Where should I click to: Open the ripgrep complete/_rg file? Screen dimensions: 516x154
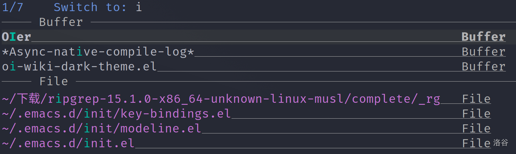[221, 99]
